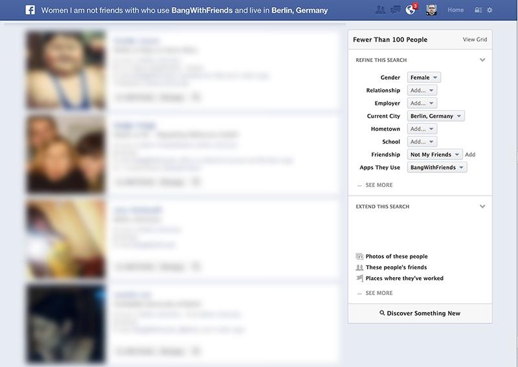Open the messages icon in header
Viewport: 518px width, 367px height.
click(395, 10)
